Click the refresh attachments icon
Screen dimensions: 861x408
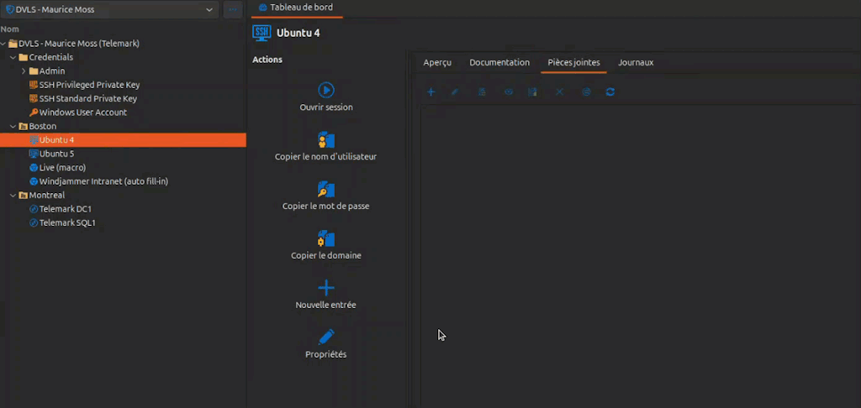(610, 92)
